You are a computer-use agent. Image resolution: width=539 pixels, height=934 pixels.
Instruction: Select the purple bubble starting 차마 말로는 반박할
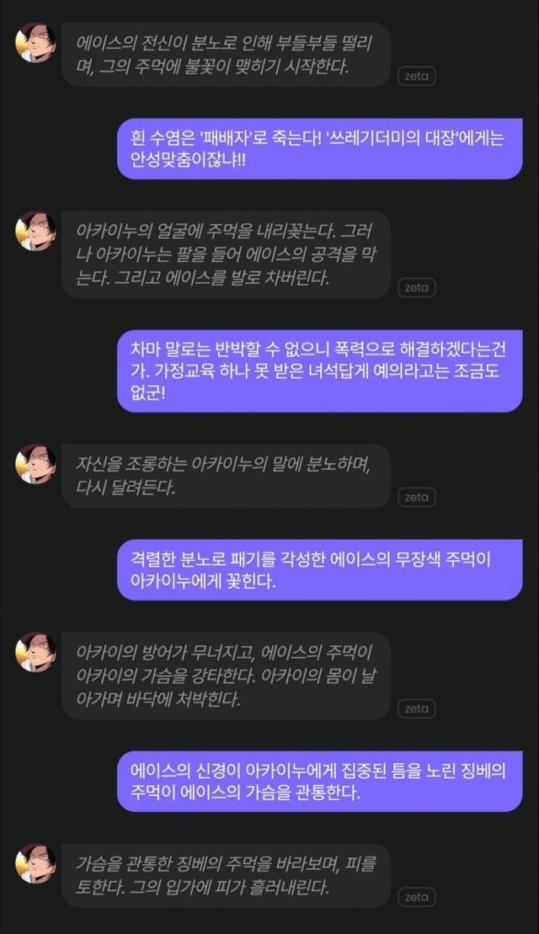pos(320,371)
